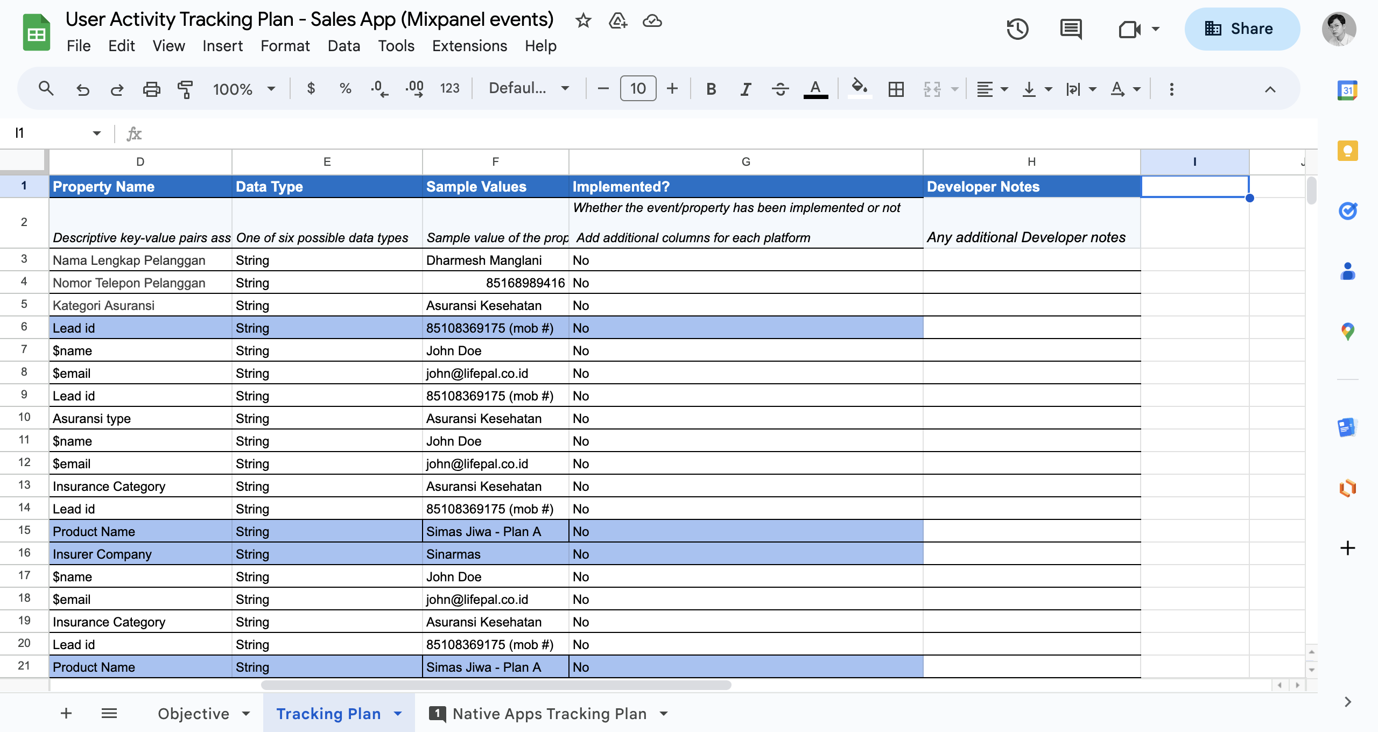Open text color picker
This screenshot has width=1378, height=732.
(x=815, y=89)
